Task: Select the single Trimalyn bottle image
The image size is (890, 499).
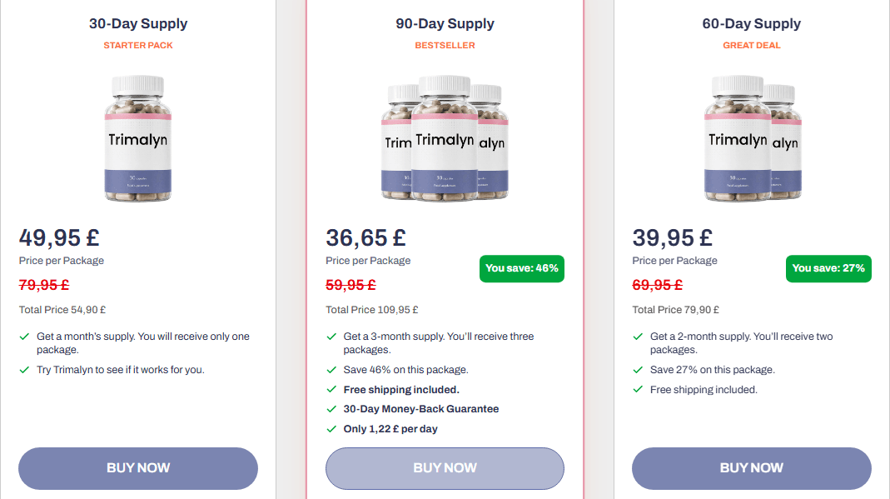Action: point(138,138)
